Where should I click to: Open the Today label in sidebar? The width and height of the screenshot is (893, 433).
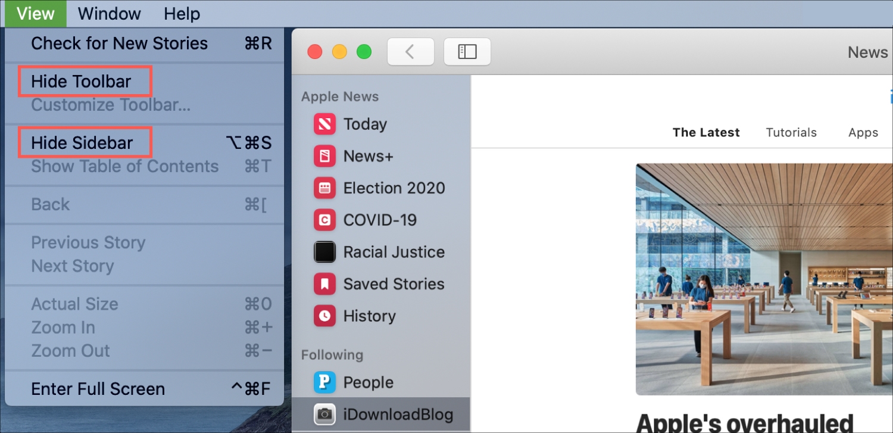[365, 124]
